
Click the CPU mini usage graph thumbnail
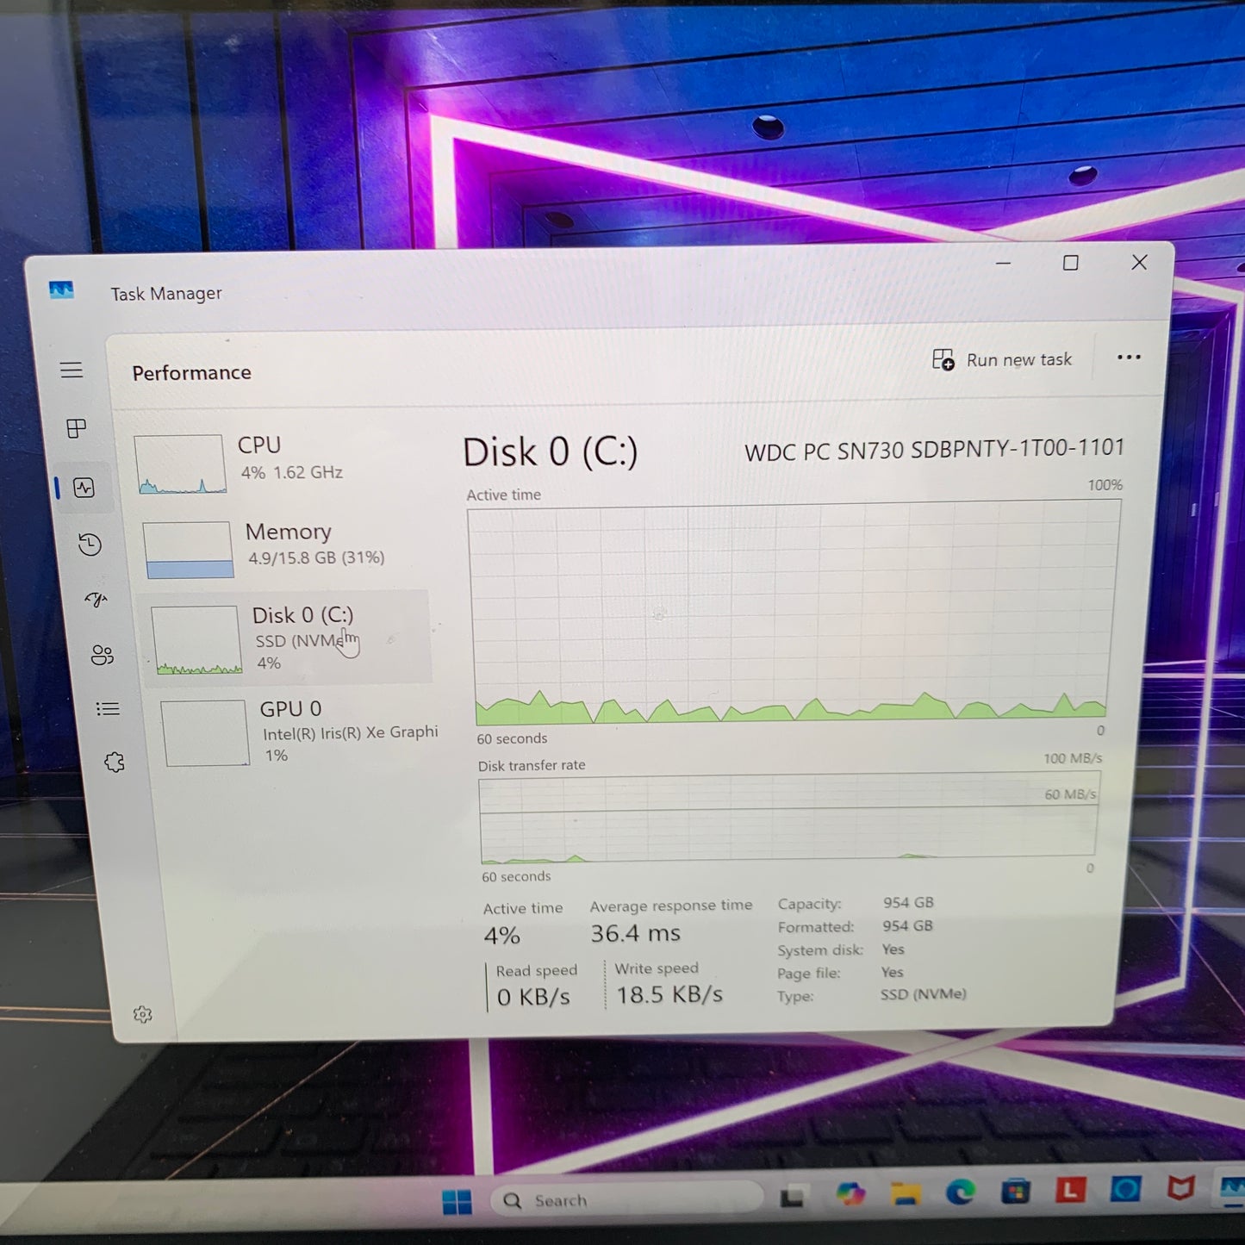tap(180, 464)
